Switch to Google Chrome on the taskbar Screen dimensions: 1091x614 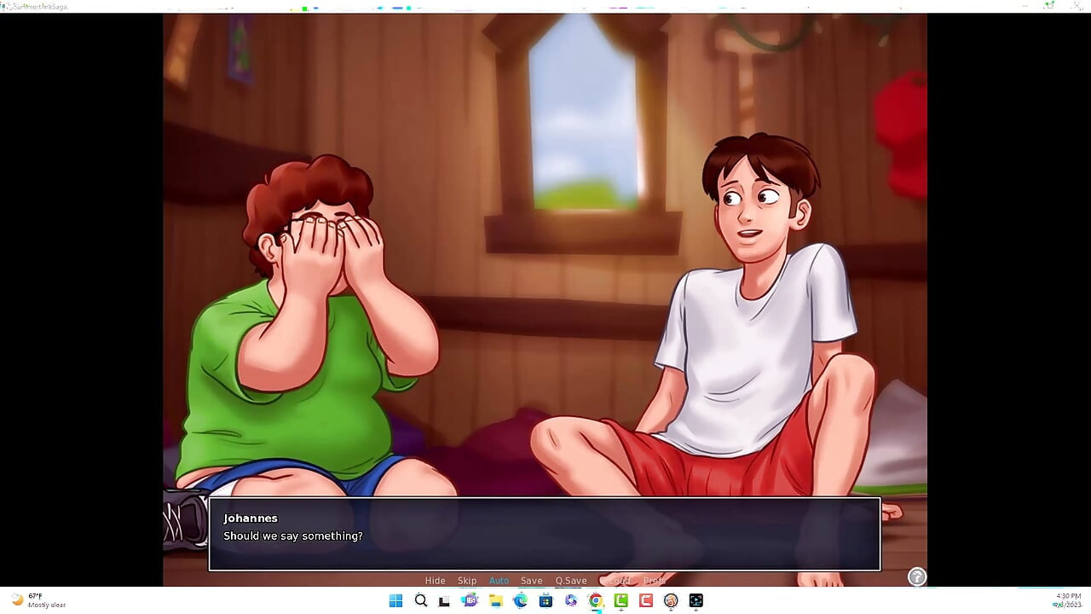click(596, 600)
